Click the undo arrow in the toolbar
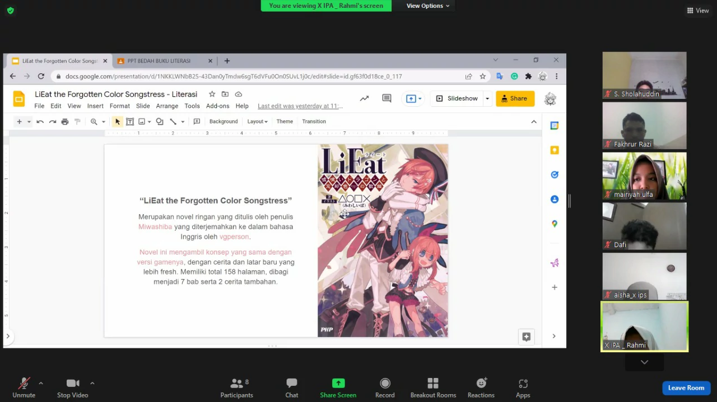 (40, 121)
